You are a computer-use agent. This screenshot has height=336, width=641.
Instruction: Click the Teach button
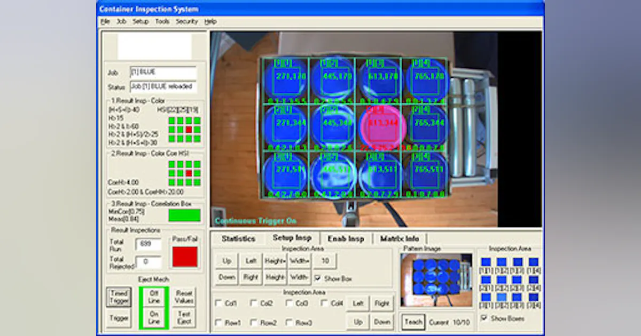[413, 322]
